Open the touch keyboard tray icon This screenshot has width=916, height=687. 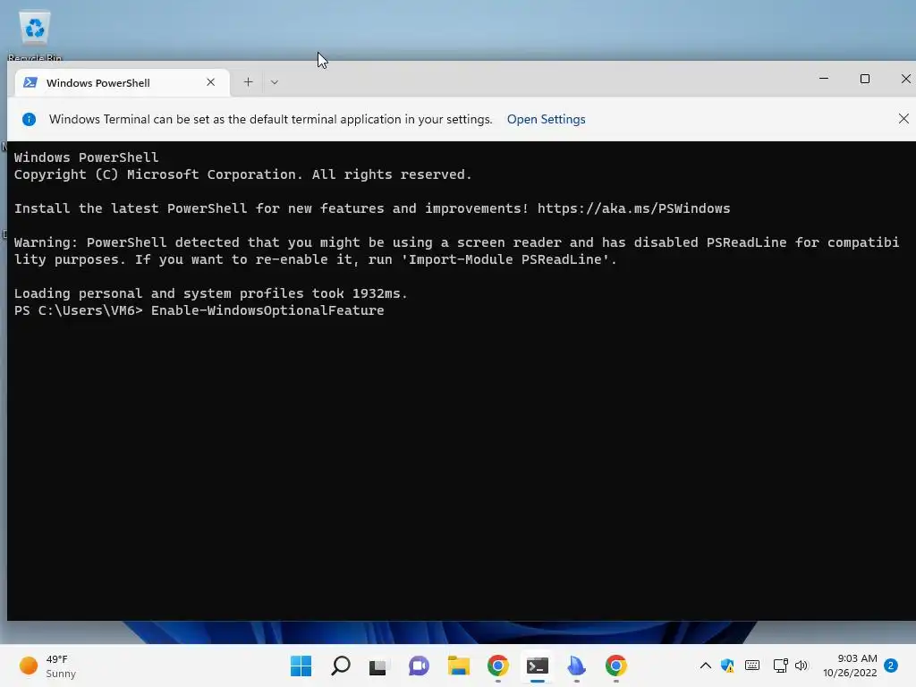pyautogui.click(x=752, y=666)
